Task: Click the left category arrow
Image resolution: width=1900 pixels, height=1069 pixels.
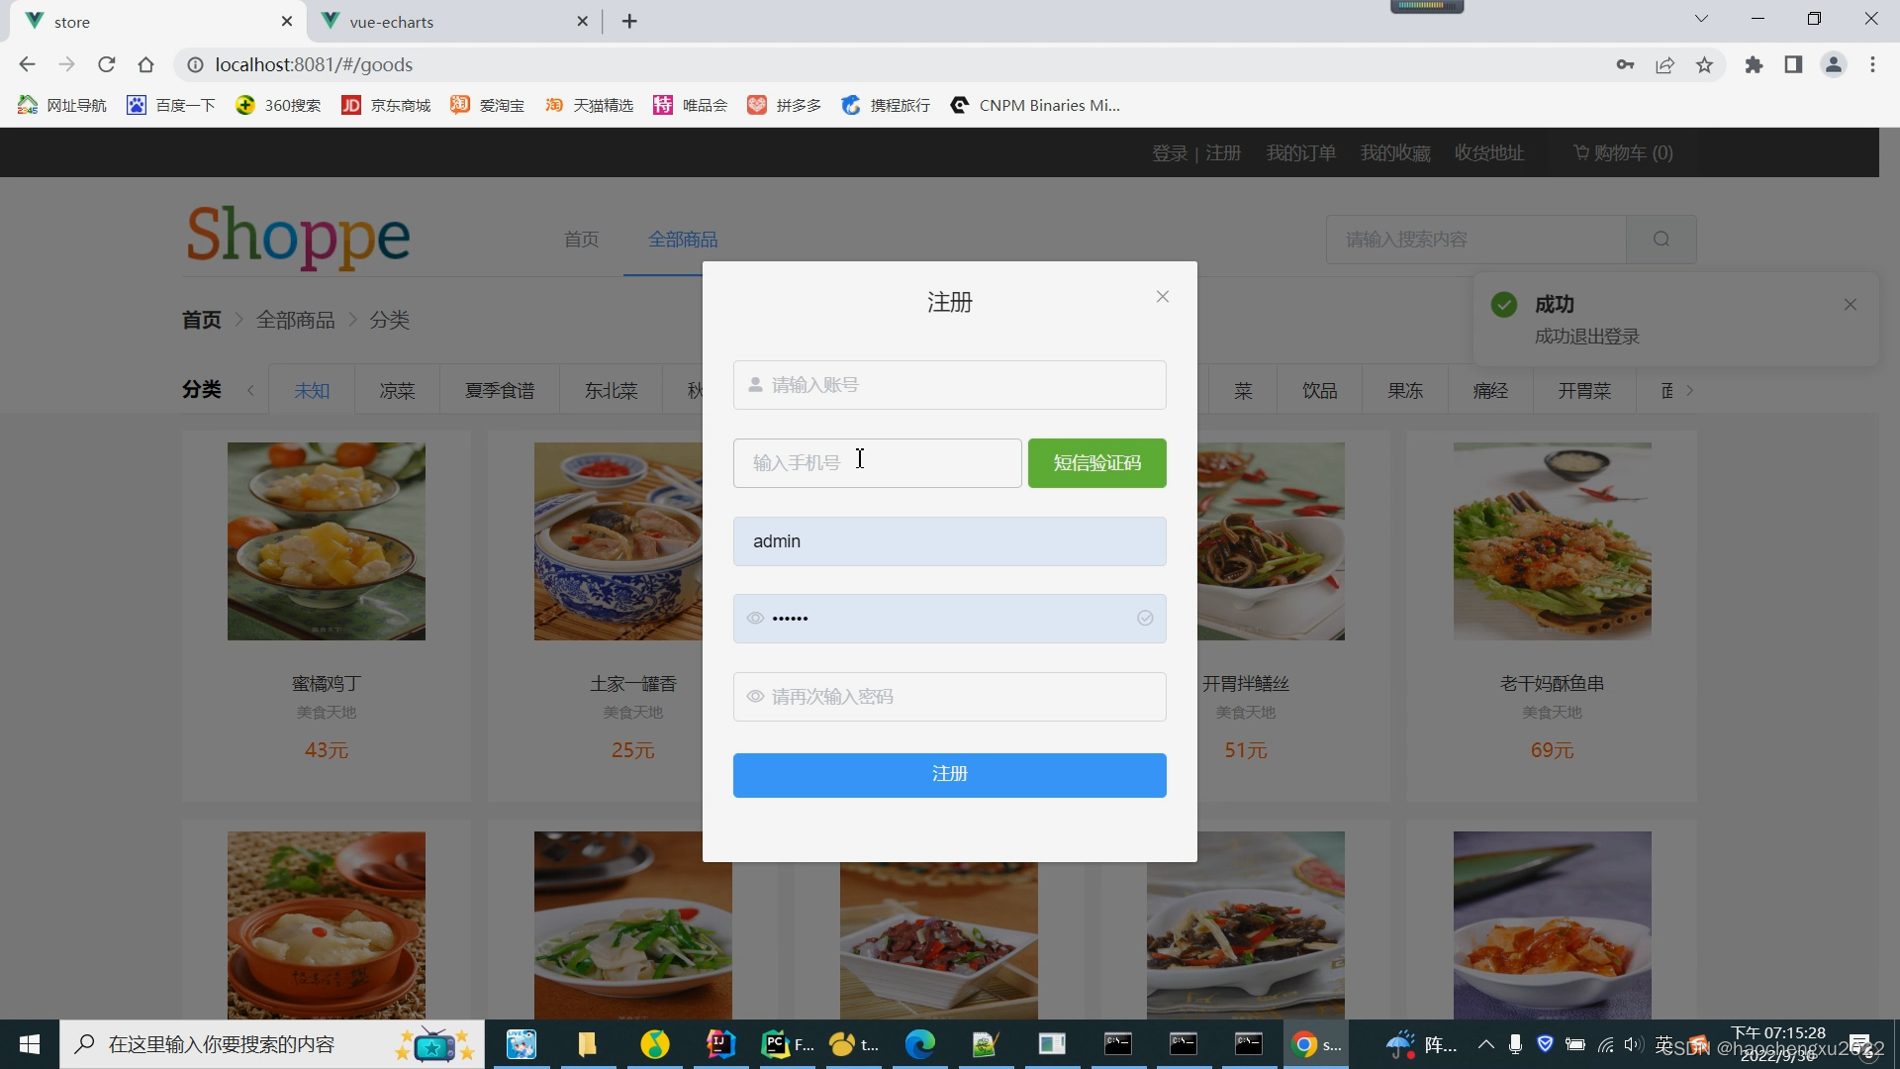Action: (x=250, y=390)
